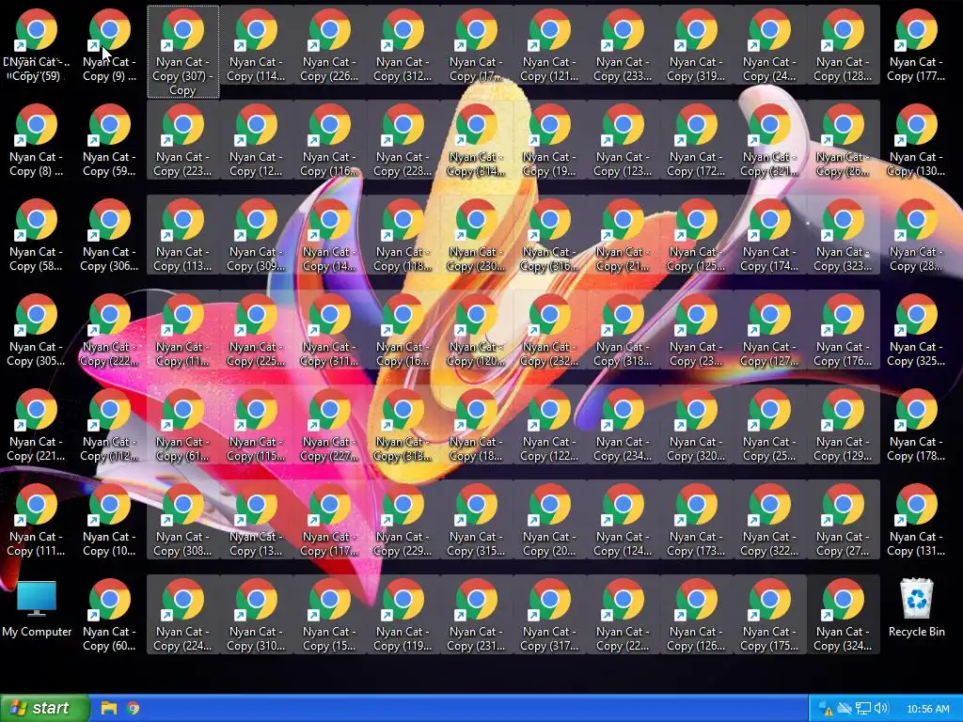This screenshot has height=722, width=963.
Task: Select Nyan Cat Copy (322... icon
Action: 769,520
